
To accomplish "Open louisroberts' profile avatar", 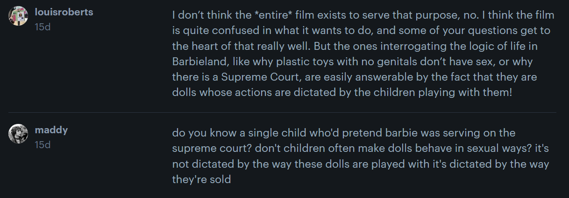I will pos(18,16).
